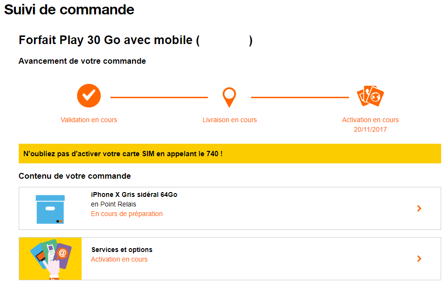The width and height of the screenshot is (445, 286).
Task: Click the 'en Point Relais' delivery text
Action: point(113,204)
